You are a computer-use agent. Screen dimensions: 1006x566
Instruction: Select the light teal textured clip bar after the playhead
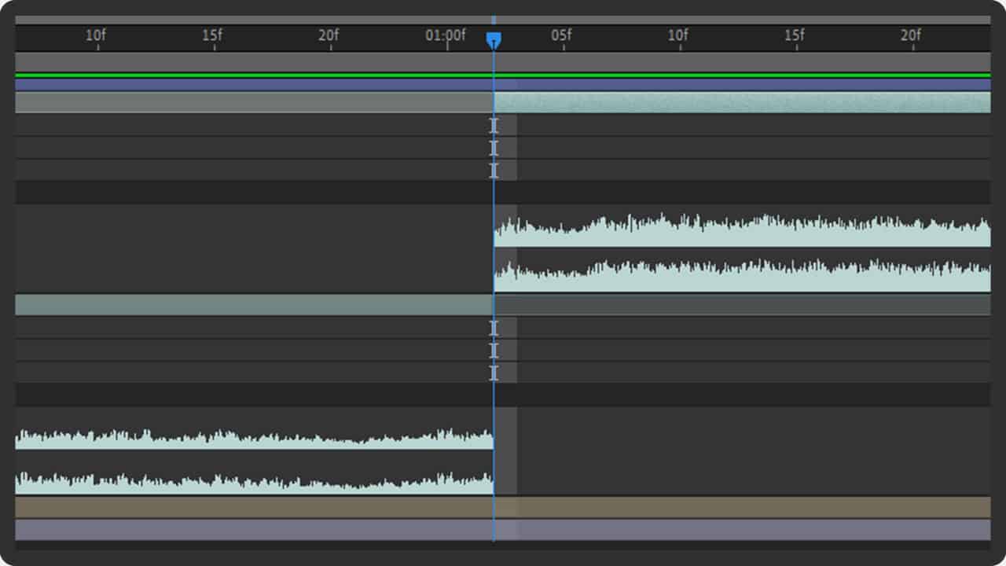739,102
